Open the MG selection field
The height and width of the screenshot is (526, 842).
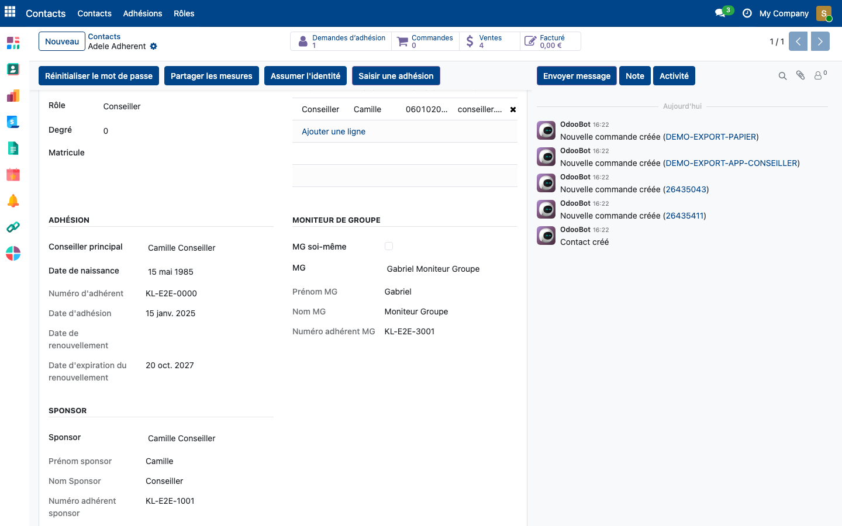point(450,269)
